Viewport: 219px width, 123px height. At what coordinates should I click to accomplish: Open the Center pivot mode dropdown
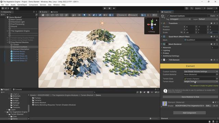[122, 15]
